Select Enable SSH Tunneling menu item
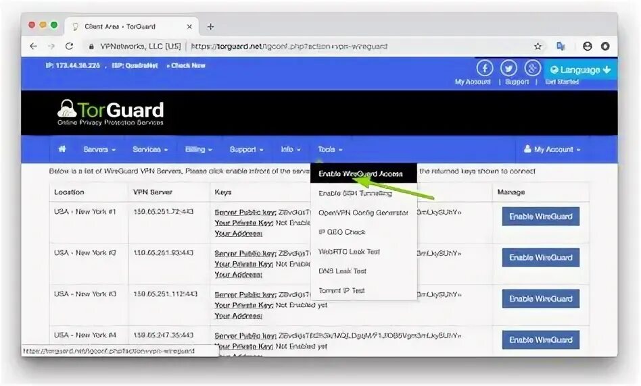Viewport: 641px width, 386px height. click(363, 194)
